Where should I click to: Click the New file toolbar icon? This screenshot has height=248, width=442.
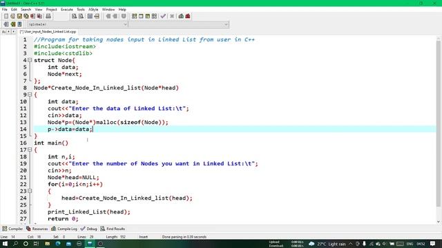click(6, 17)
